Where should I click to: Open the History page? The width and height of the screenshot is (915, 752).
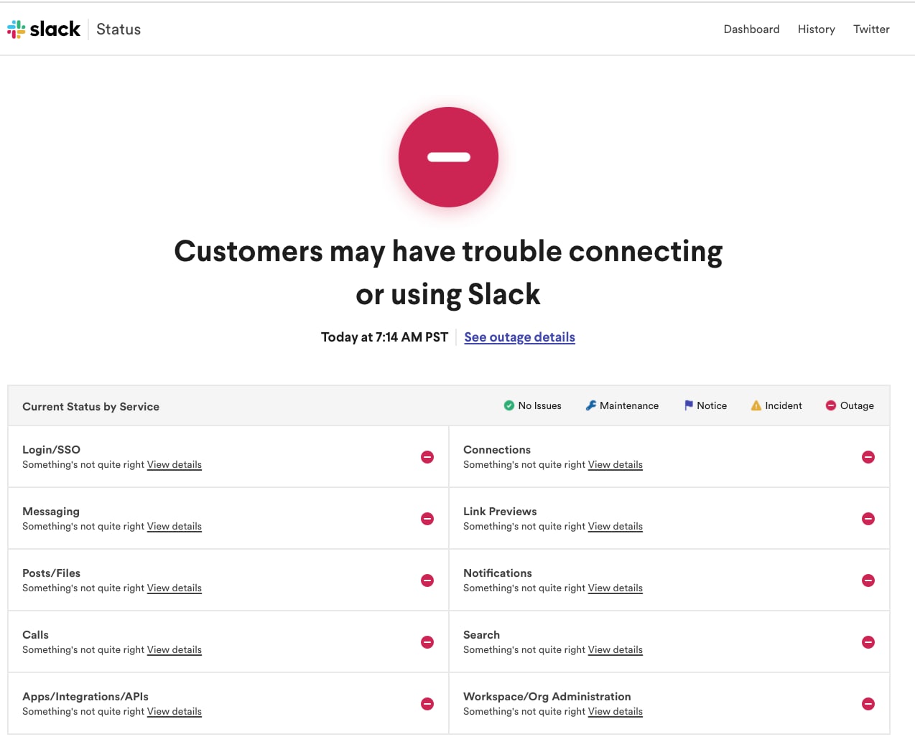coord(817,29)
